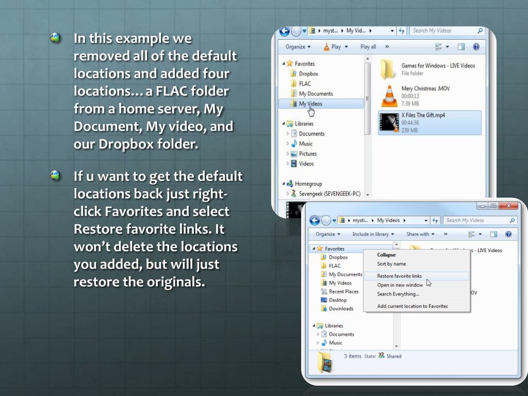Click the change view icon in the lower Explorer window
The height and width of the screenshot is (396, 528).
(471, 234)
